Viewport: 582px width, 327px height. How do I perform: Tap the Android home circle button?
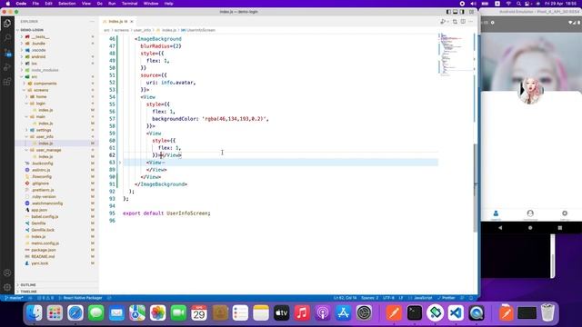(530, 228)
